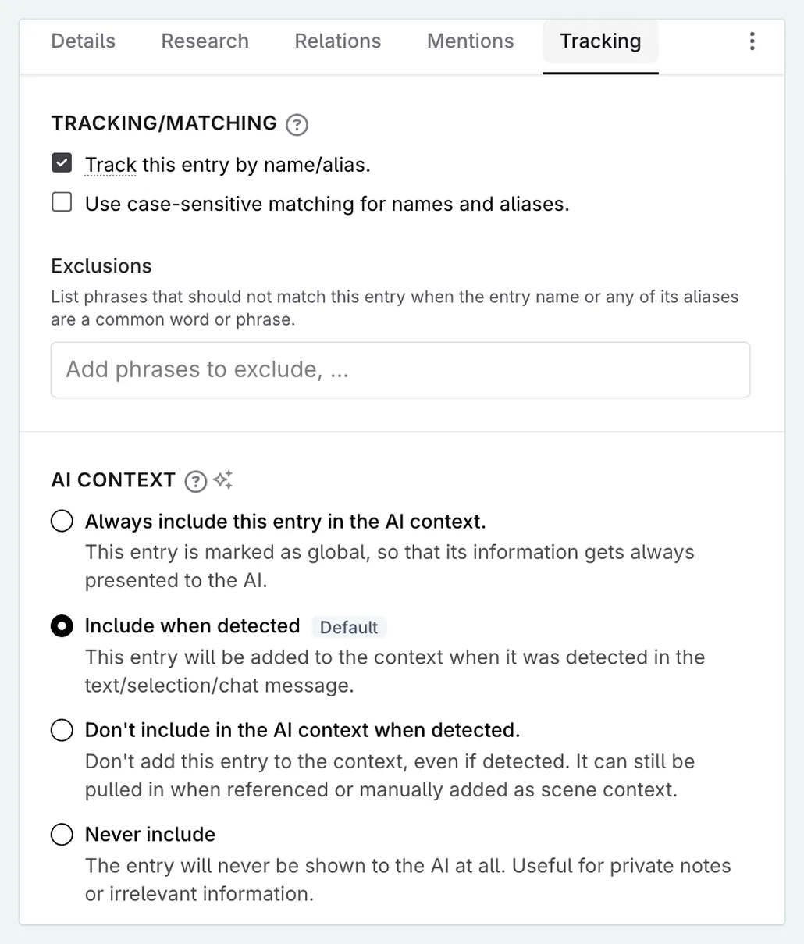
Task: Click the Exclusions section heading
Action: pos(101,266)
